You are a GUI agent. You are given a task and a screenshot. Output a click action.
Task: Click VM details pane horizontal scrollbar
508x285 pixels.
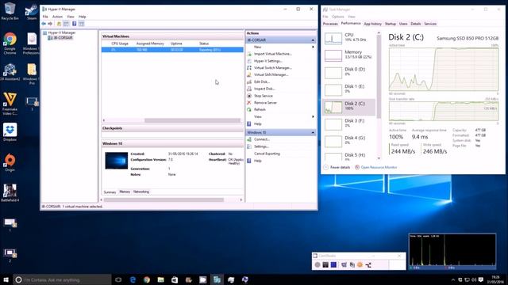pos(164,200)
